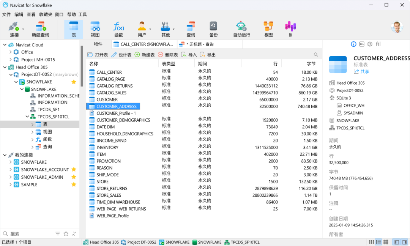The height and width of the screenshot is (246, 410).
Task: Toggle the right pane visibility button
Action: click(x=404, y=242)
